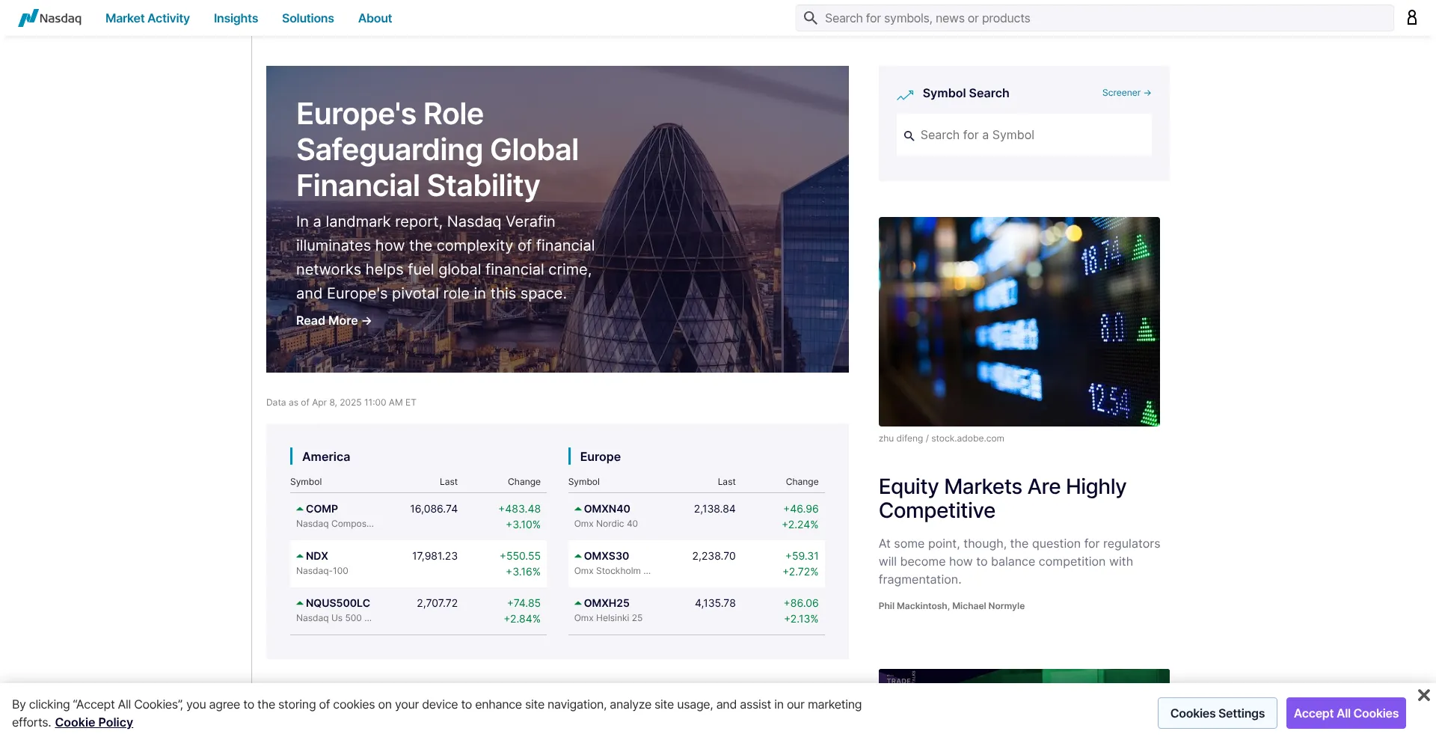
Task: Click the zhu difeng image credit
Action: click(x=942, y=438)
